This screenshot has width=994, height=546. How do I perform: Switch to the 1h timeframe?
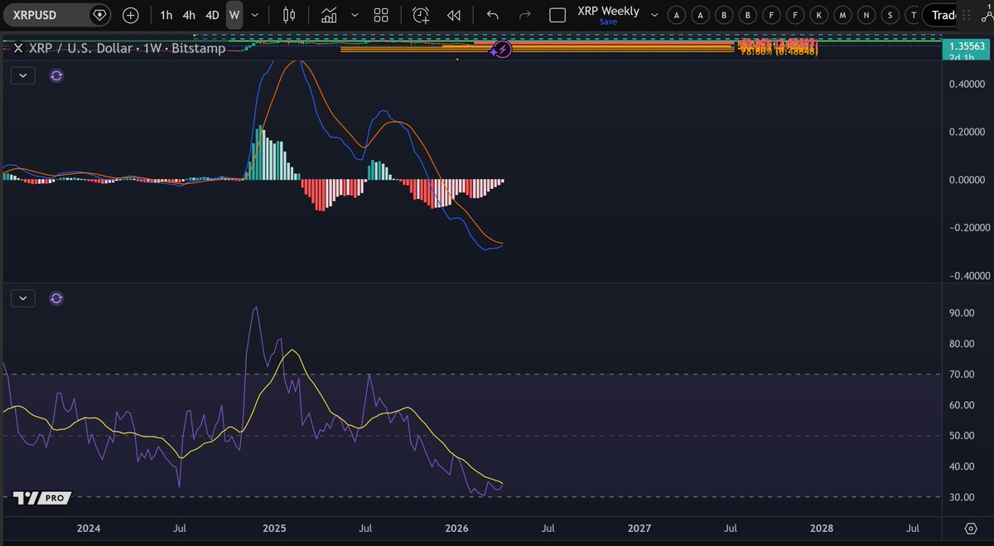[x=166, y=15]
